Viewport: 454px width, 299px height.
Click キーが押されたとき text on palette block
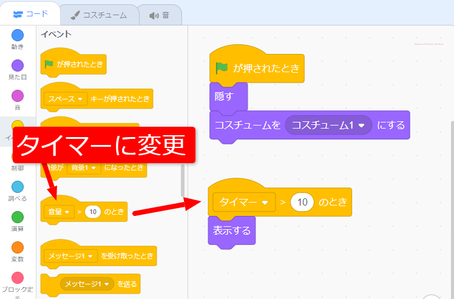[120, 99]
